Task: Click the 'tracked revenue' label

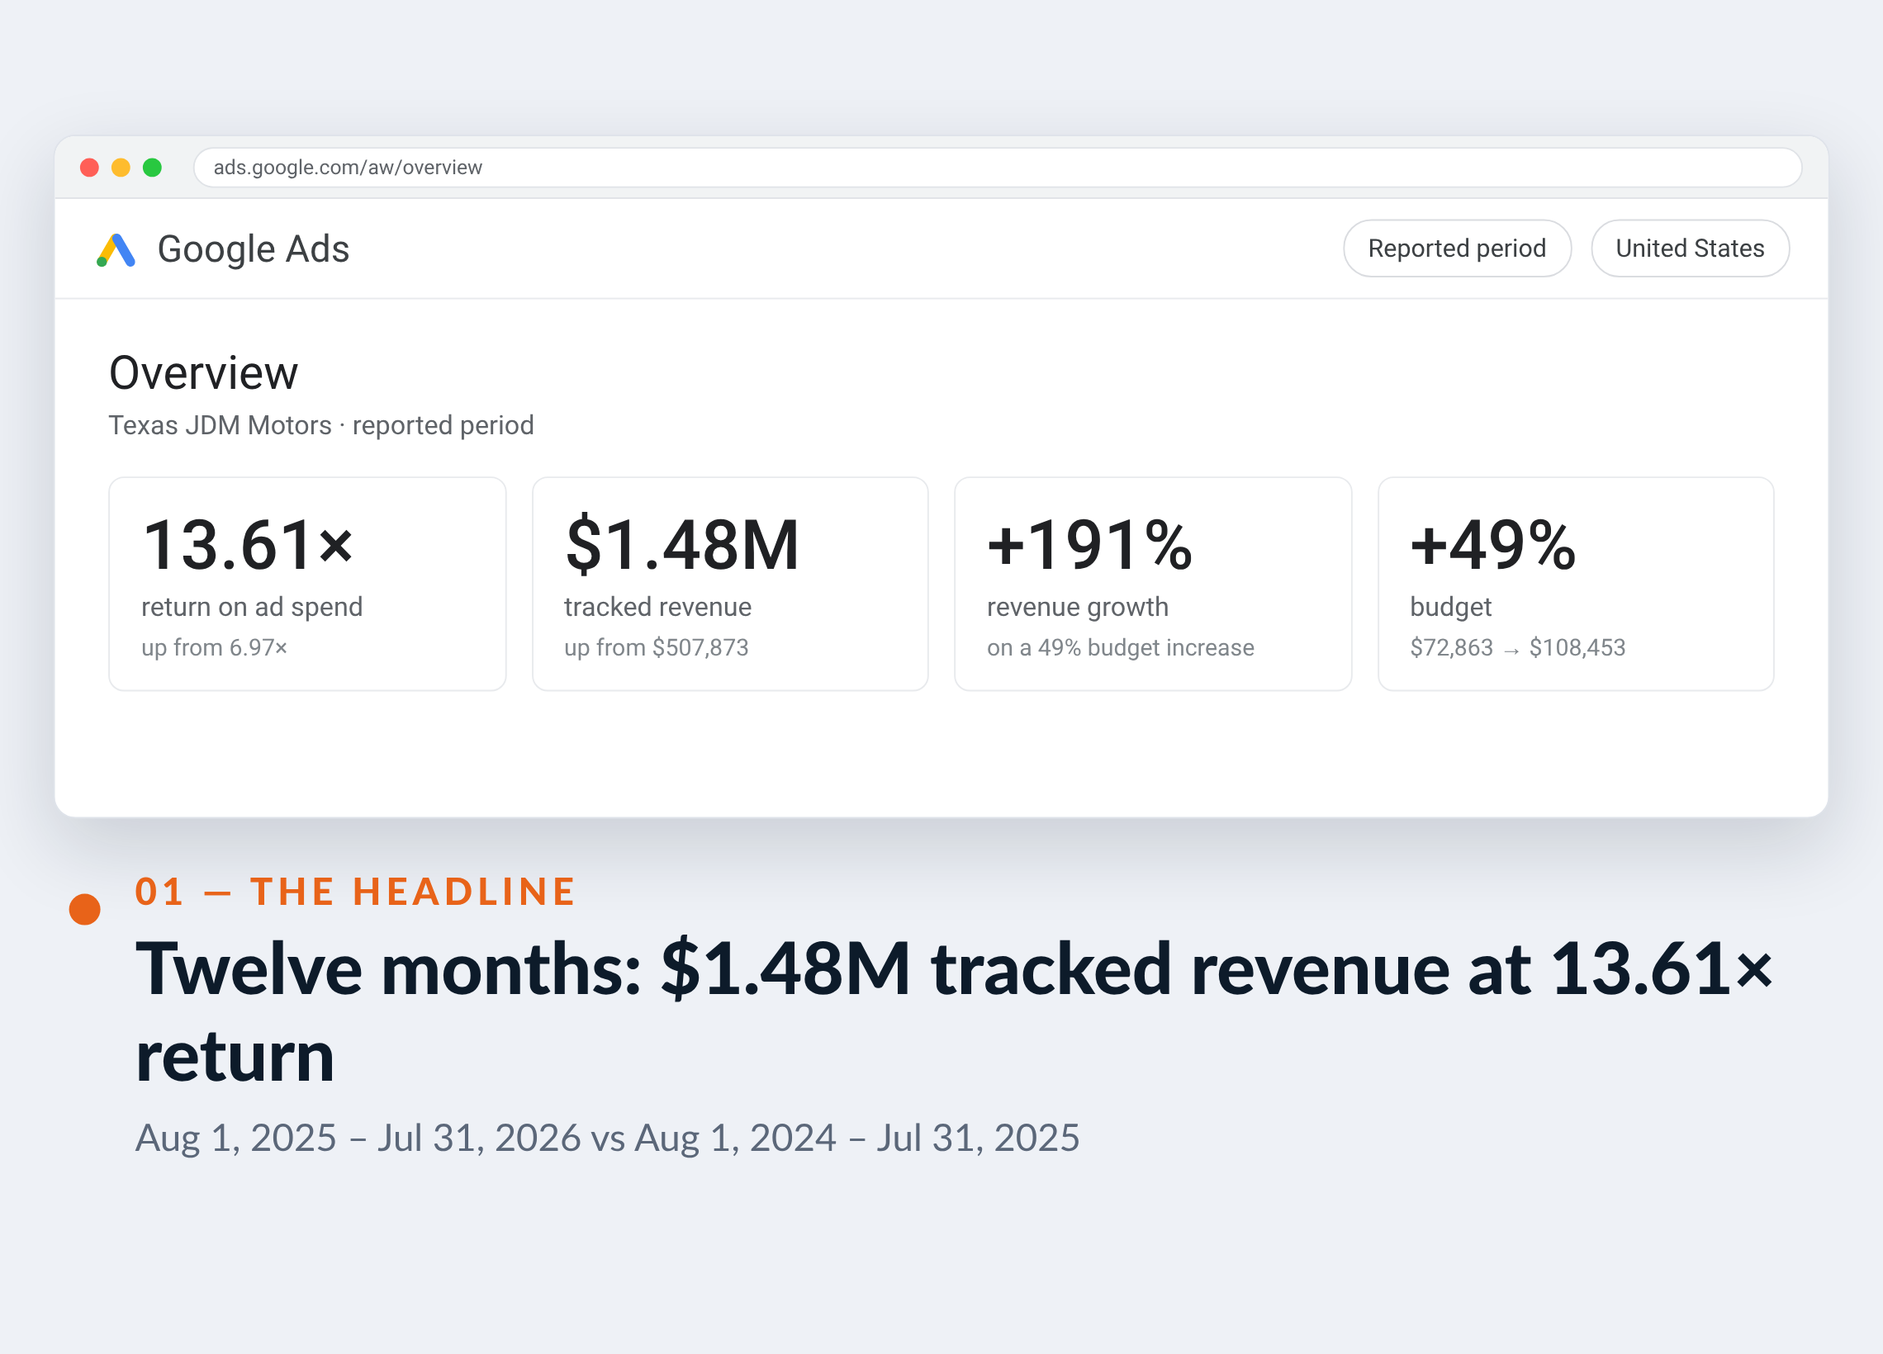Action: [657, 607]
